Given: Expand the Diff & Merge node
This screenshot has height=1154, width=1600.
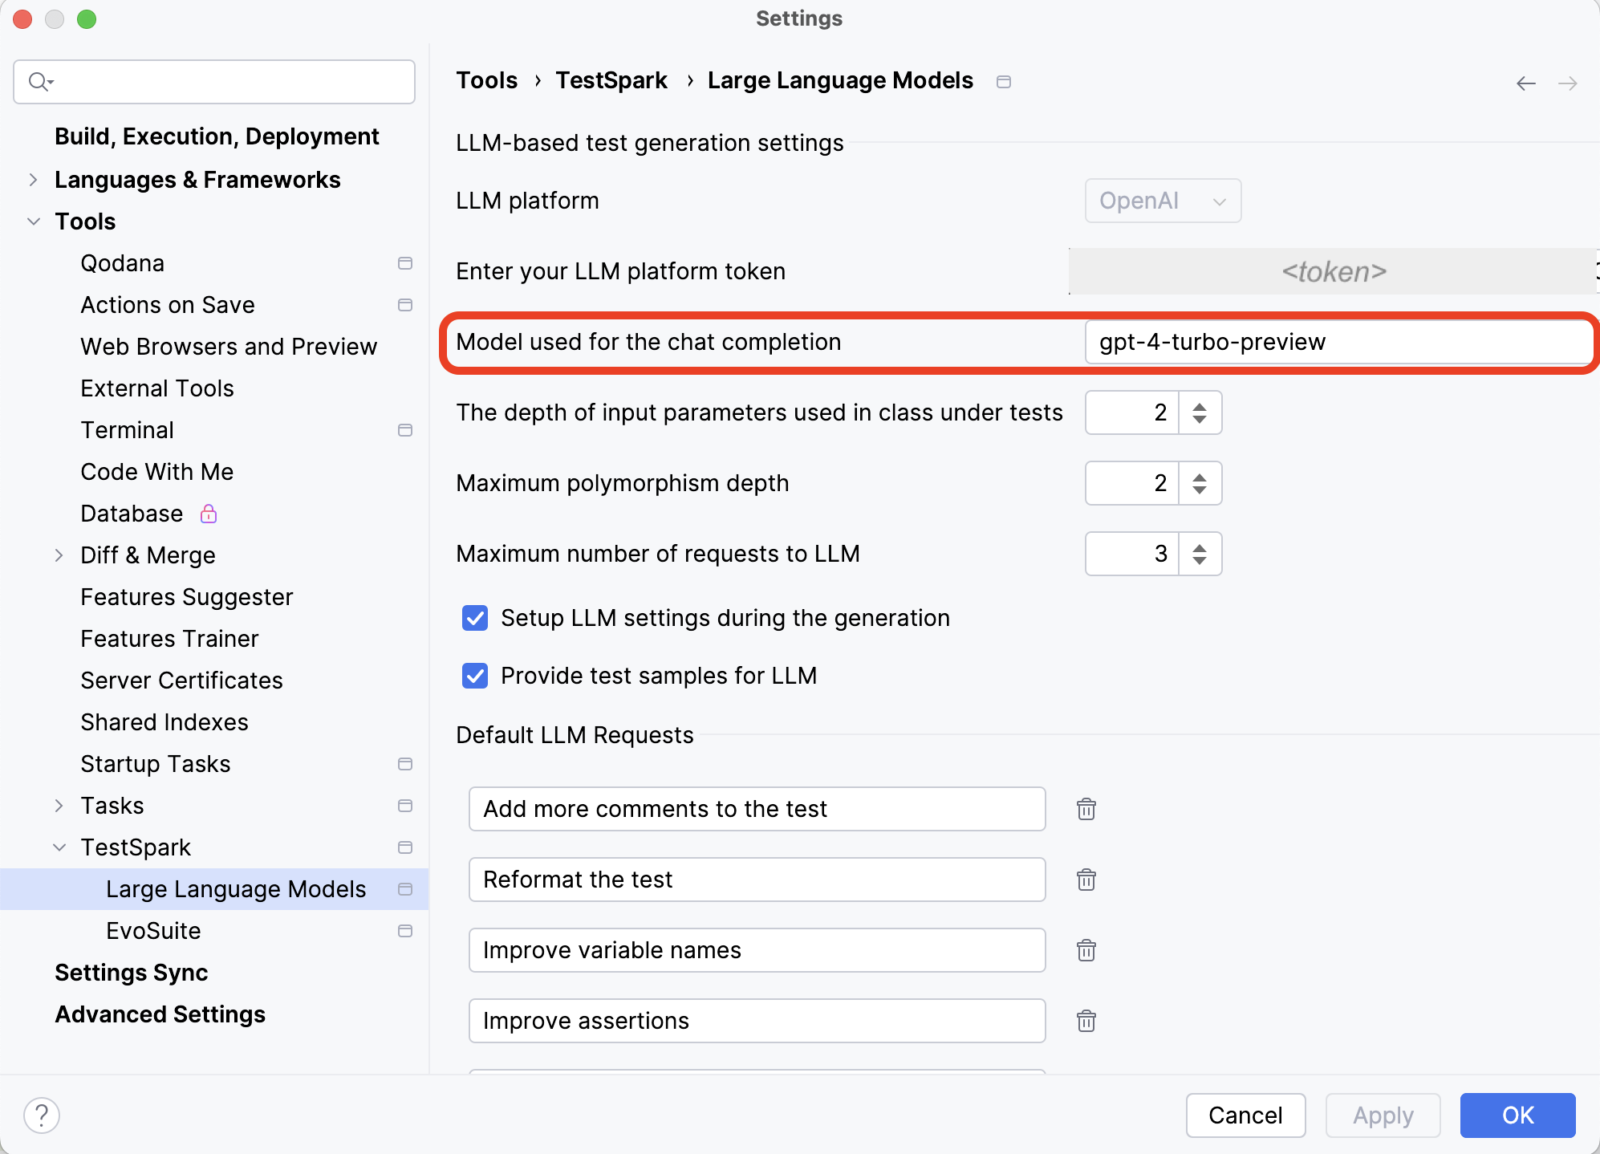Looking at the screenshot, I should (x=59, y=555).
